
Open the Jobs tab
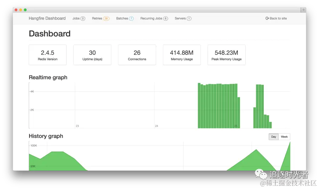tap(76, 18)
